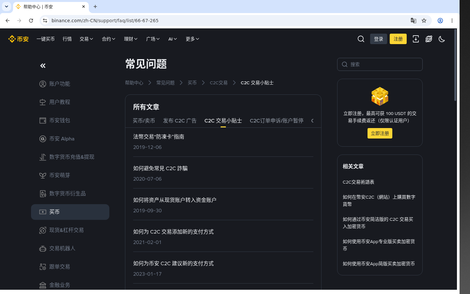Viewport: 470px width, 294px height.
Task: Click the 登录 button
Action: [x=379, y=39]
